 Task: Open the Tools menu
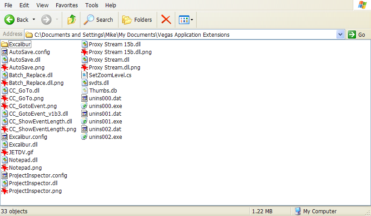click(x=92, y=5)
